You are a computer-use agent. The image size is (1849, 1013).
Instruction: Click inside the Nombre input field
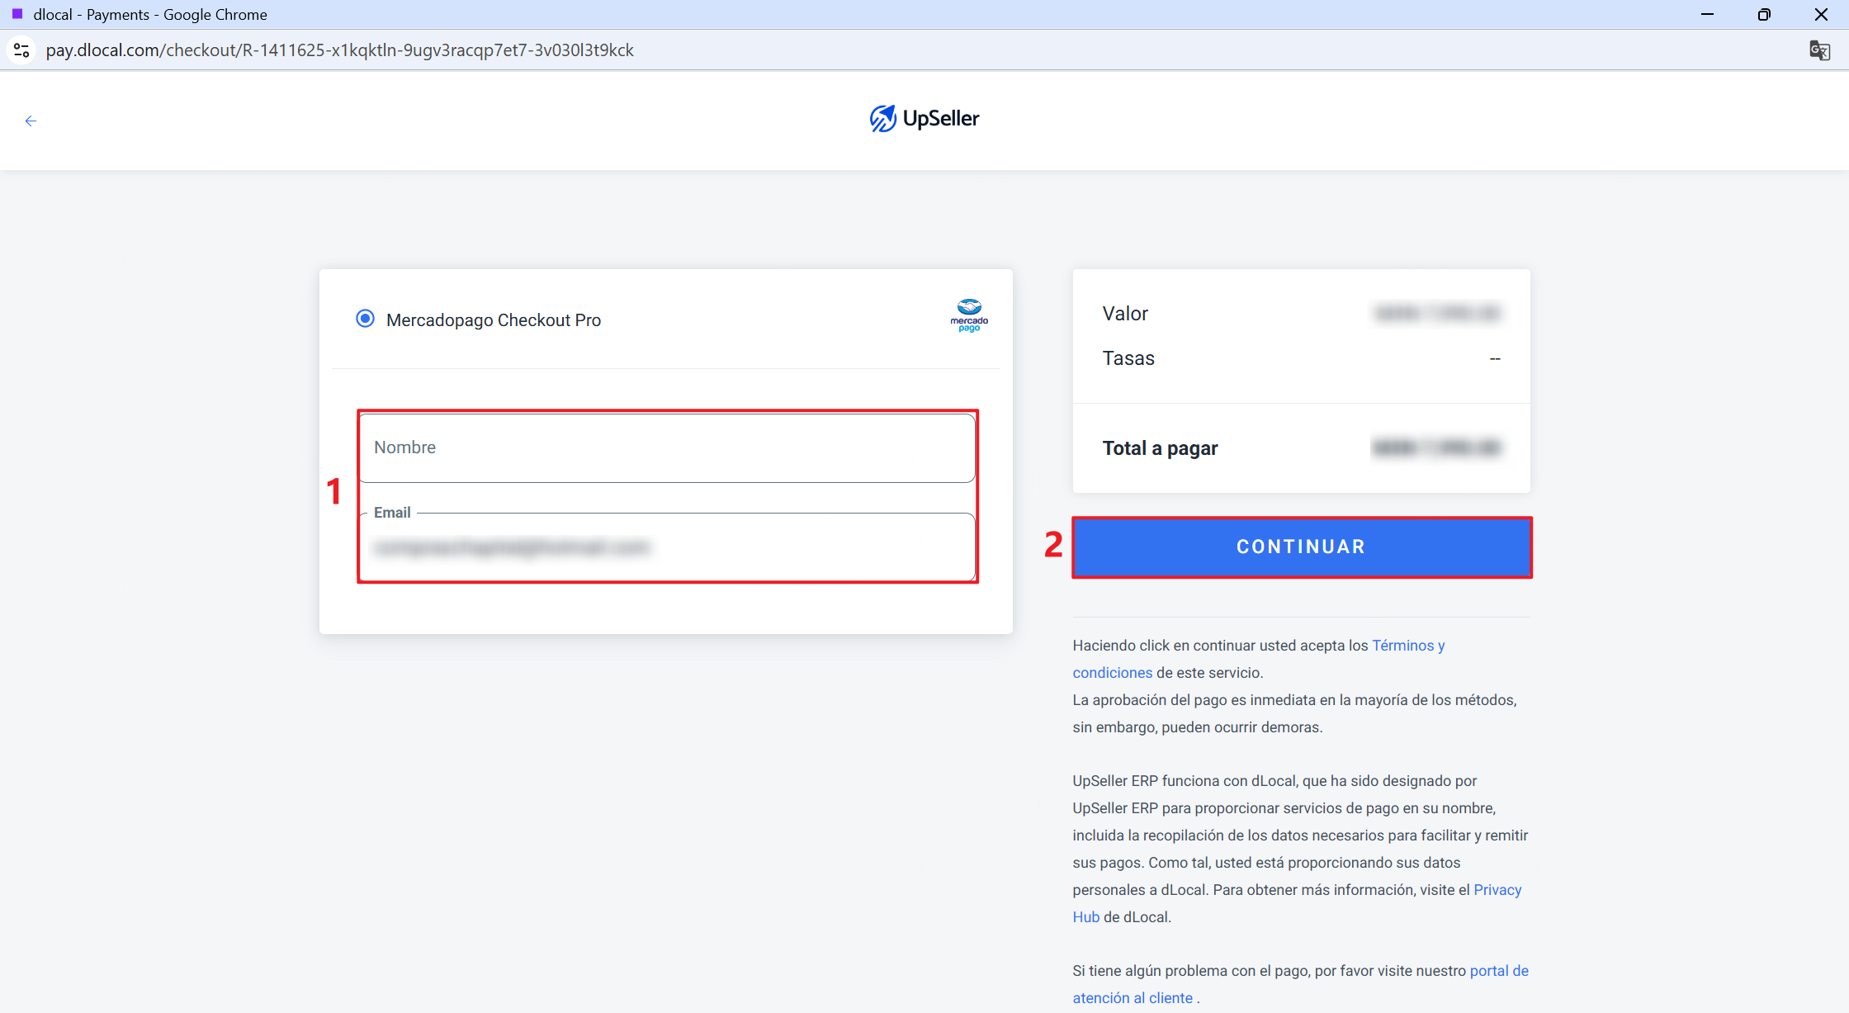pos(667,447)
